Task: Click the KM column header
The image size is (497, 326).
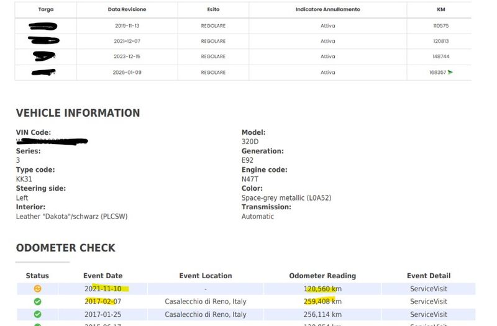Action: (x=441, y=9)
